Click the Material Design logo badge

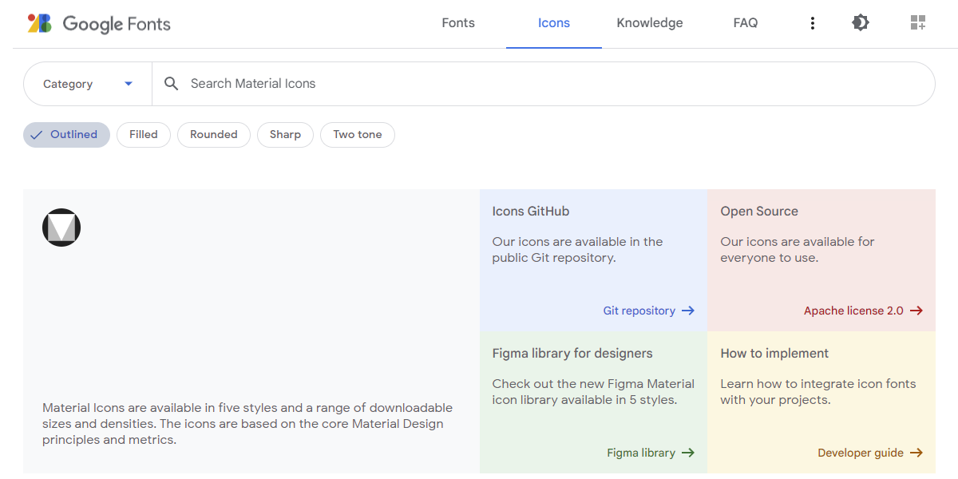(x=61, y=228)
